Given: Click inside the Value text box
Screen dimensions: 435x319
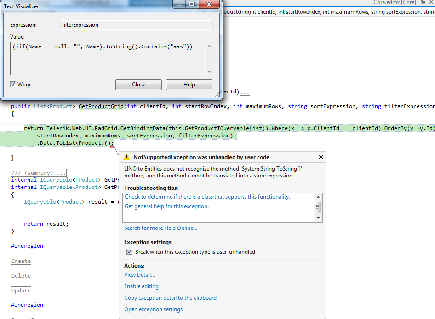Looking at the screenshot, I should (x=108, y=58).
